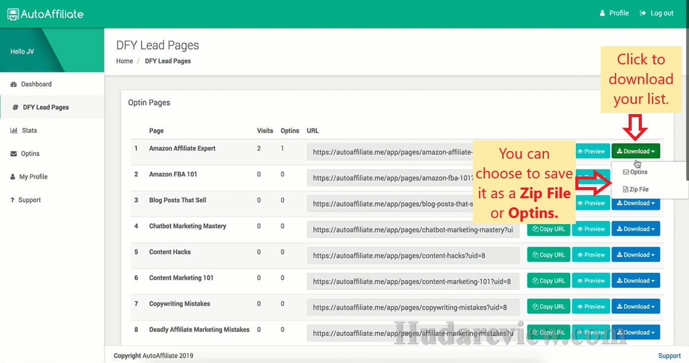This screenshot has width=689, height=363.
Task: Open Download dropdown for Content Hacks row
Action: click(635, 255)
